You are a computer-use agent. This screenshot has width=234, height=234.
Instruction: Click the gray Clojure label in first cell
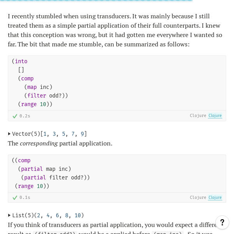(198, 116)
